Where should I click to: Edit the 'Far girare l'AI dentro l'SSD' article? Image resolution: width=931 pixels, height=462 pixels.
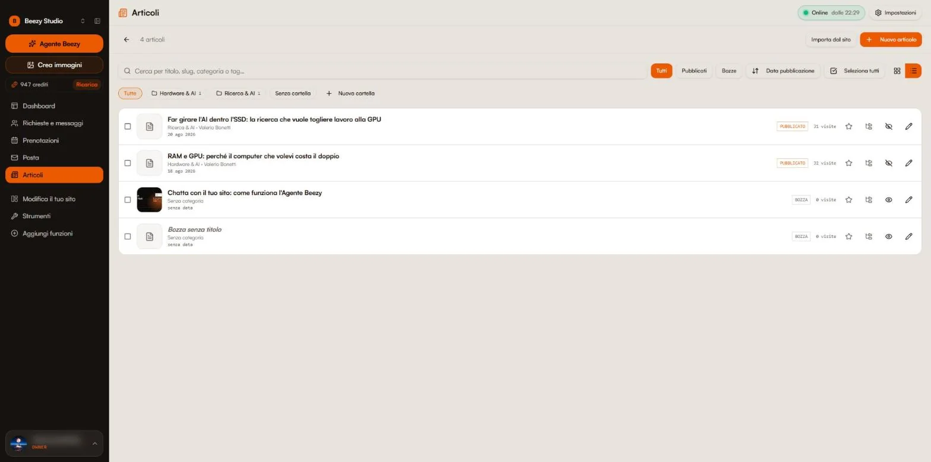(908, 126)
